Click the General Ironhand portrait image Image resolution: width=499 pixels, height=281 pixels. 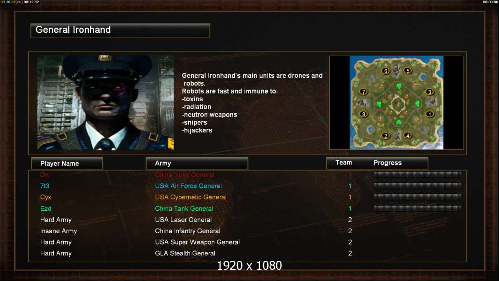[x=106, y=103]
